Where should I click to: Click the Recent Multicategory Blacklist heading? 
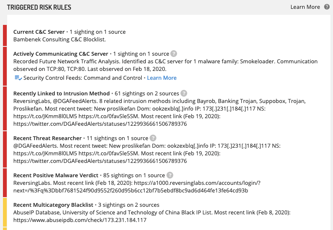(53, 205)
